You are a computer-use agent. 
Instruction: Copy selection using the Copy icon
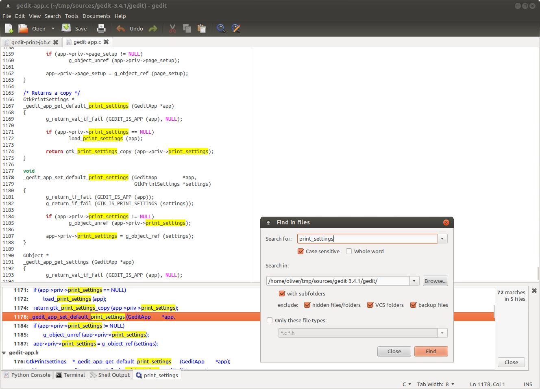[187, 28]
